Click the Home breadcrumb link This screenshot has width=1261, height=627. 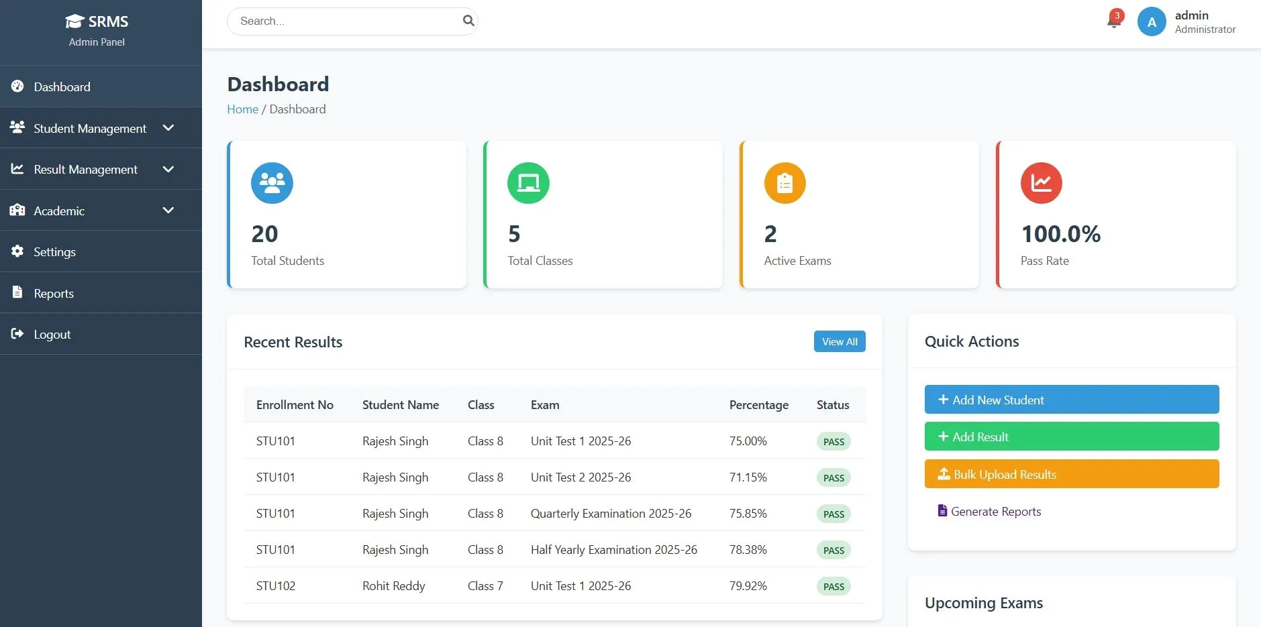pyautogui.click(x=242, y=109)
